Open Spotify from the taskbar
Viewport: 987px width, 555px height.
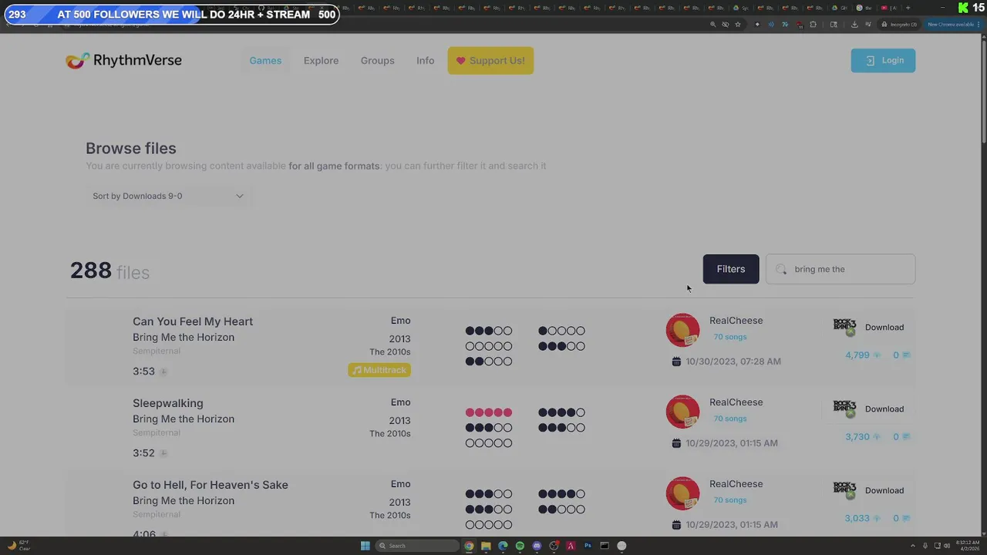pos(520,546)
